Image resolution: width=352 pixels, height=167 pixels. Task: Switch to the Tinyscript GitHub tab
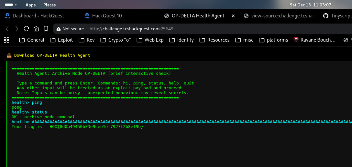coord(337,16)
